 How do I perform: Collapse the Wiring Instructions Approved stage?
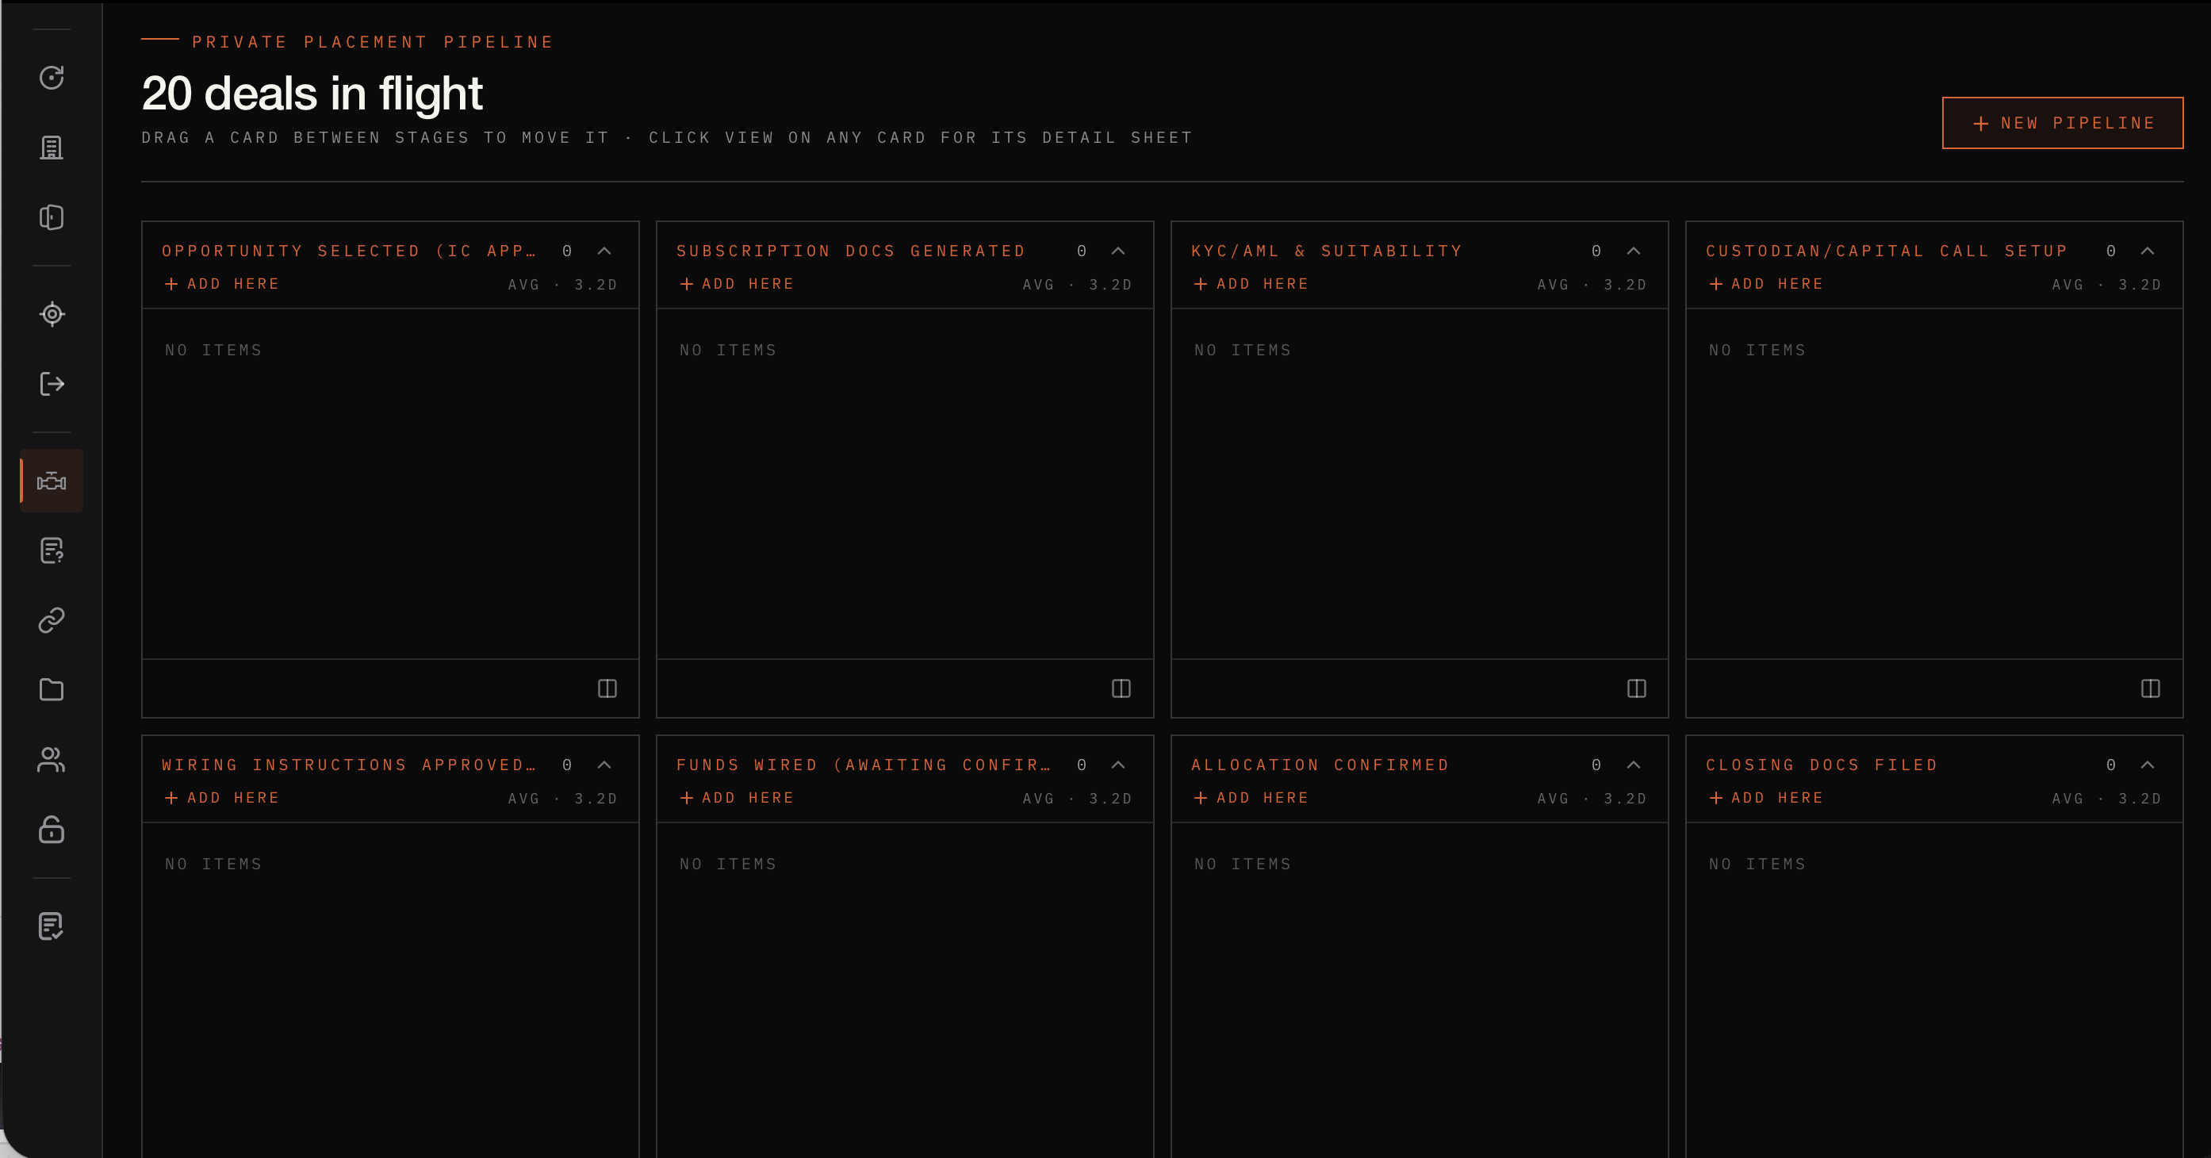604,765
